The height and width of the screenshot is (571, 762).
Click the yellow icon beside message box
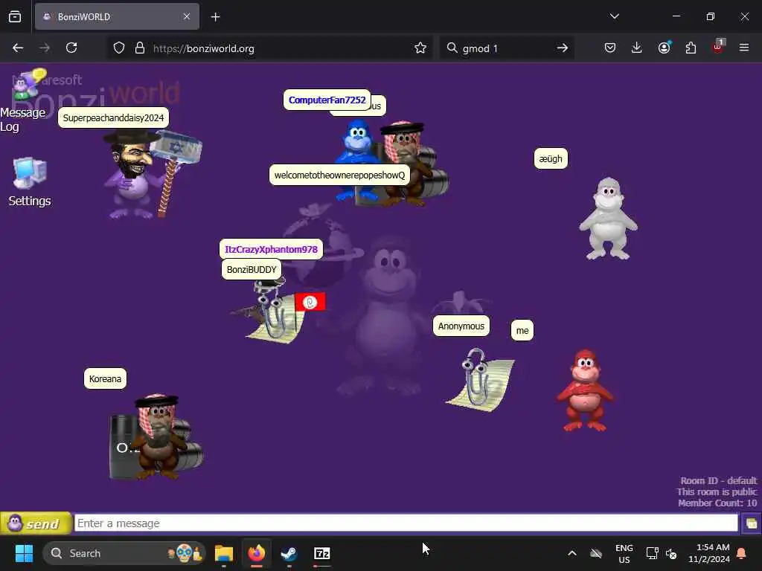(751, 523)
